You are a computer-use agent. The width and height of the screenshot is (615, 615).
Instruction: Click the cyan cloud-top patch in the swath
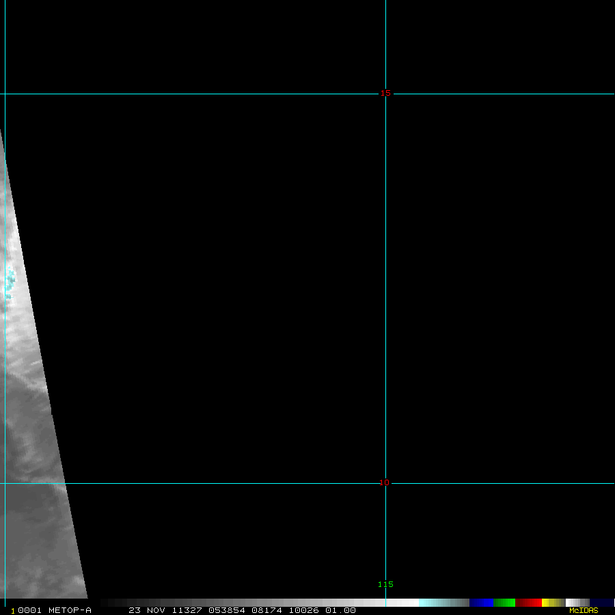[10, 284]
